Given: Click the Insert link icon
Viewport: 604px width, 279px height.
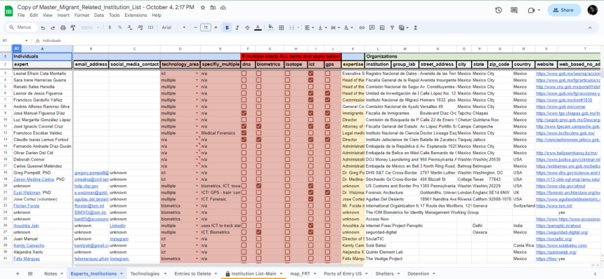Looking at the screenshot, I should [x=362, y=27].
